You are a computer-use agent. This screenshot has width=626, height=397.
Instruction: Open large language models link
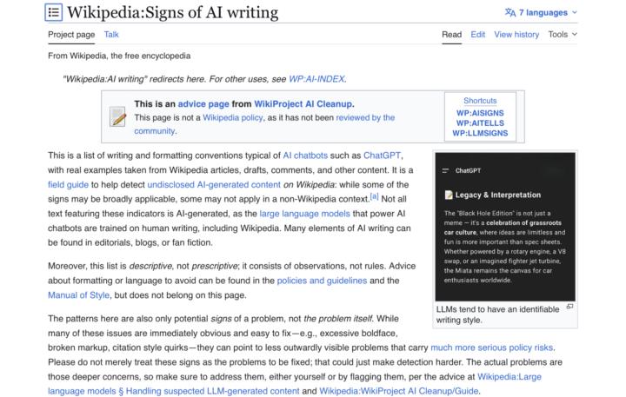point(304,214)
